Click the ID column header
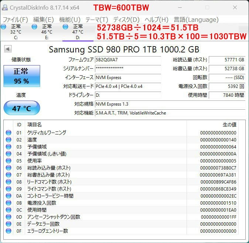 (19, 124)
